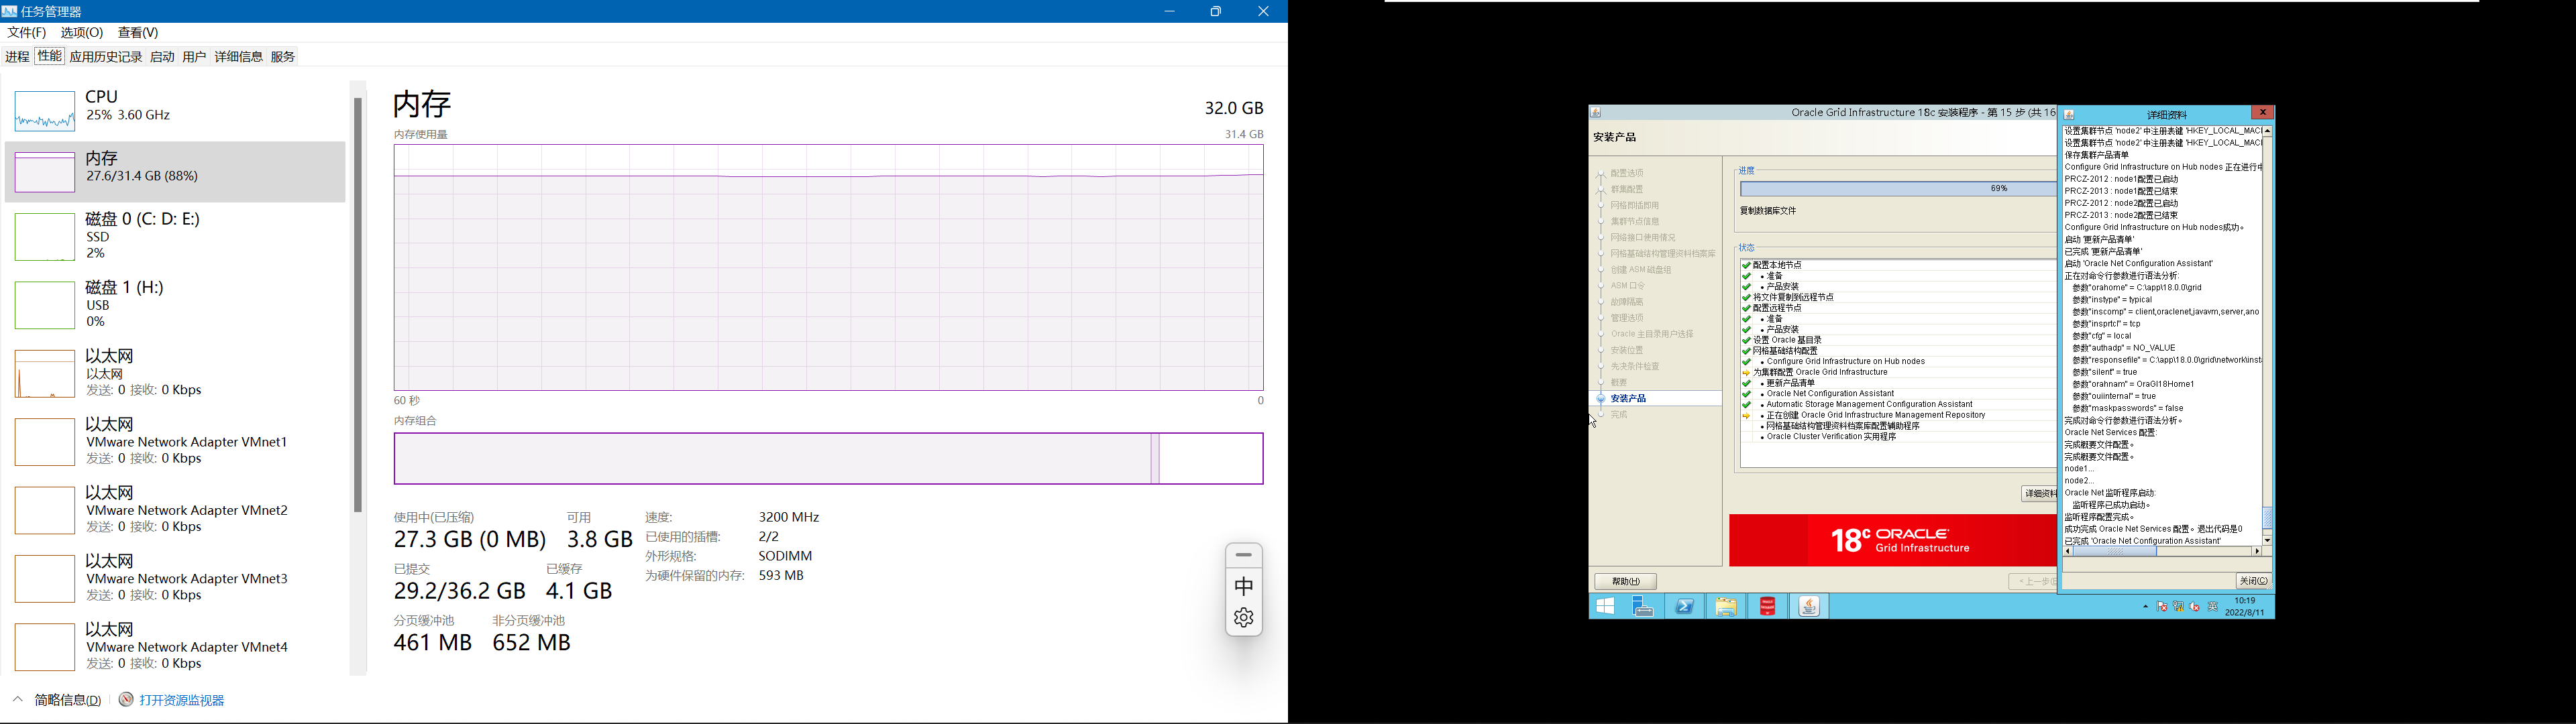Close the 详细资料 window with red X
The image size is (2576, 724).
[2262, 113]
